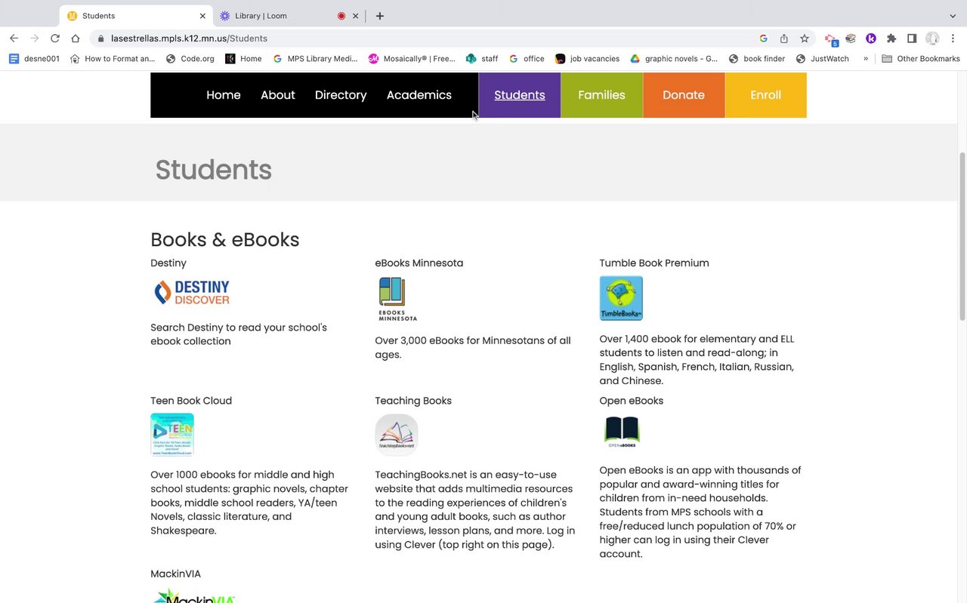Open the TeachingBooks.net logo
The height and width of the screenshot is (603, 967).
point(397,435)
